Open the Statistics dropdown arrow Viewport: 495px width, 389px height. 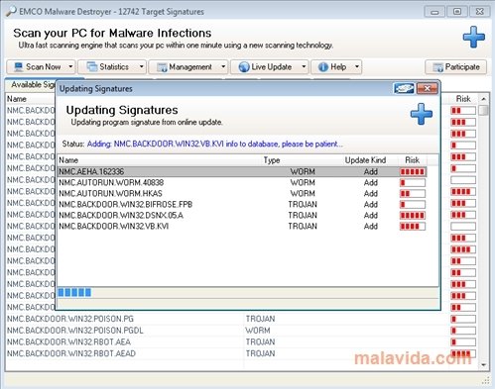(x=142, y=67)
